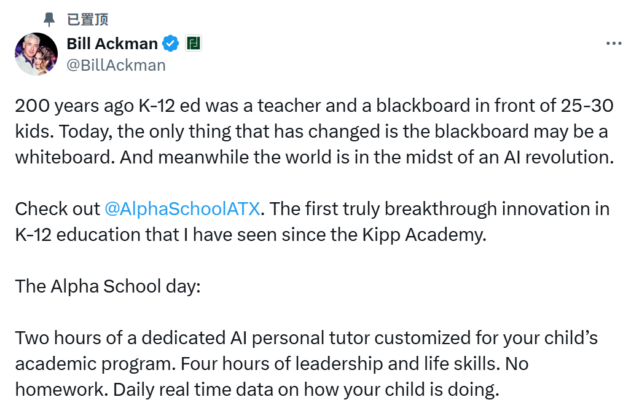Click the green affiliate badge beside the name

point(194,44)
